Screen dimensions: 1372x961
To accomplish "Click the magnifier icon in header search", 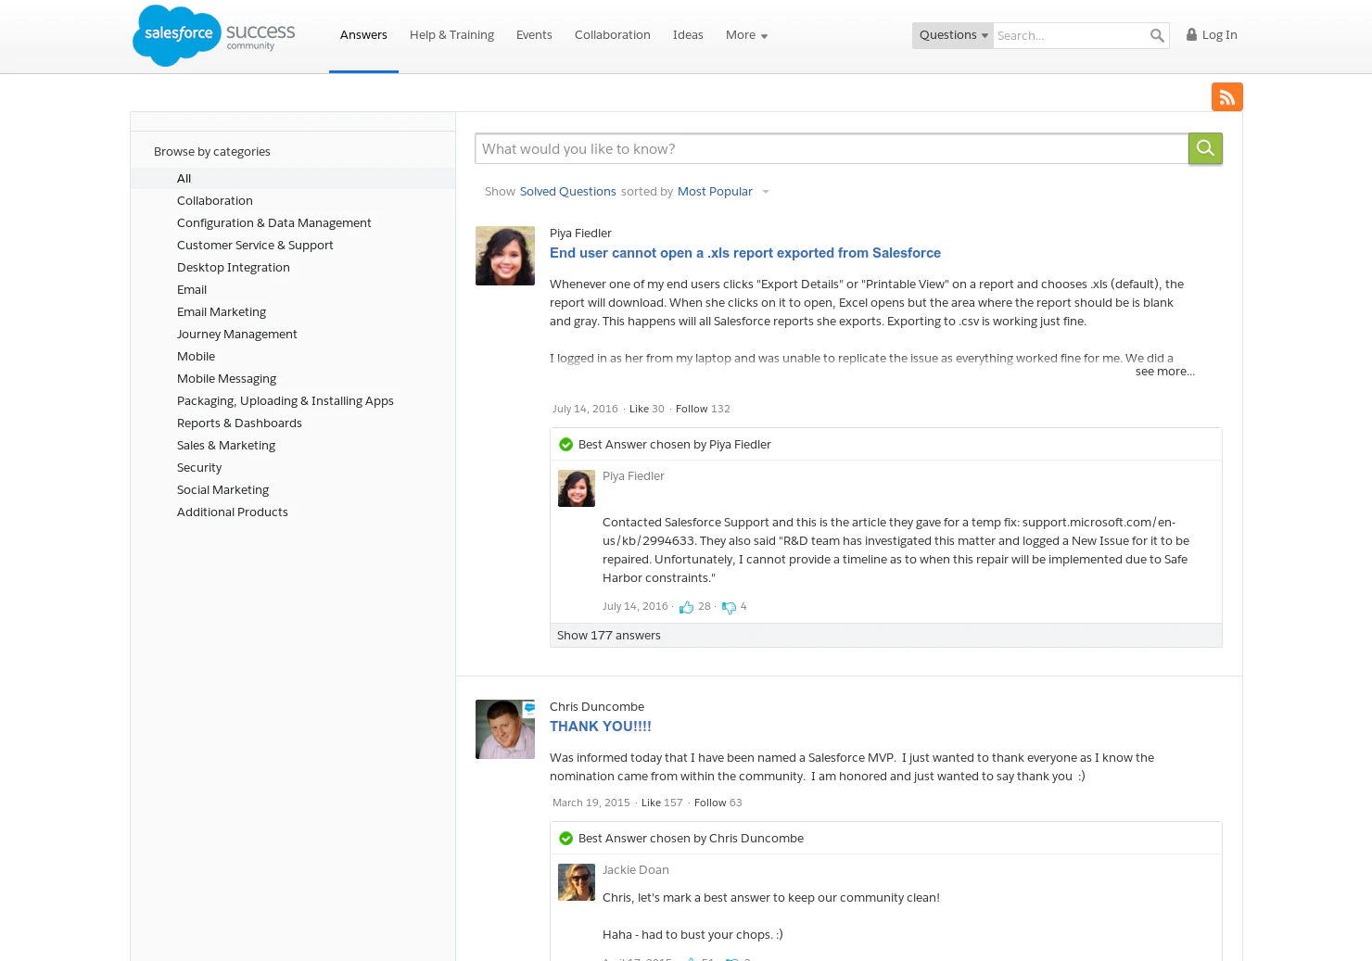I will (x=1157, y=35).
